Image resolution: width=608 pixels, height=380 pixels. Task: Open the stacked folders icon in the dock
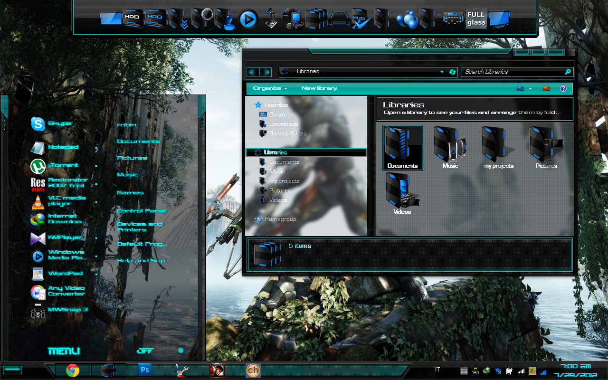pos(316,19)
